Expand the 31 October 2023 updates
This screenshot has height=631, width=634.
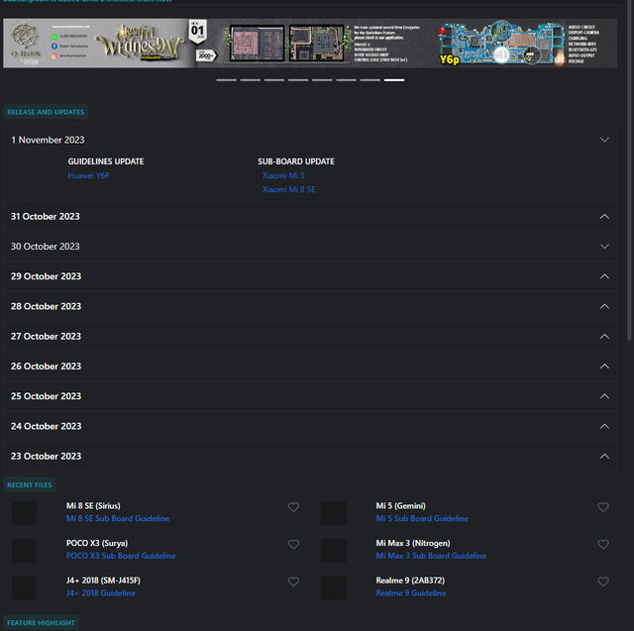point(604,216)
